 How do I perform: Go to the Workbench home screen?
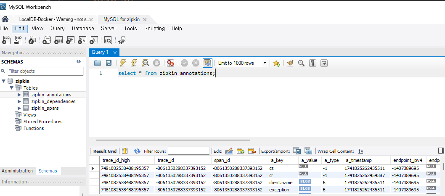coord(5,19)
